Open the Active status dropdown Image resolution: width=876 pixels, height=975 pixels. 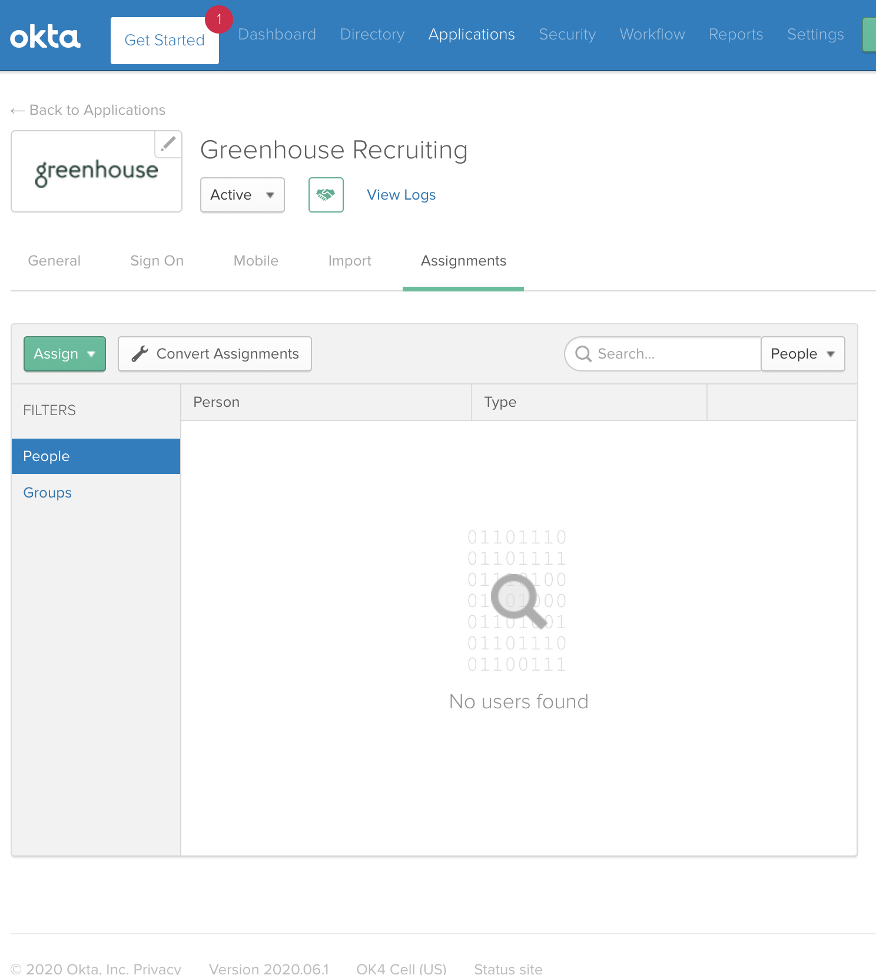point(243,195)
